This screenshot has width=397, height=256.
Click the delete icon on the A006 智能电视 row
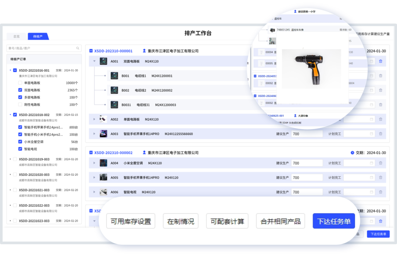(x=381, y=191)
